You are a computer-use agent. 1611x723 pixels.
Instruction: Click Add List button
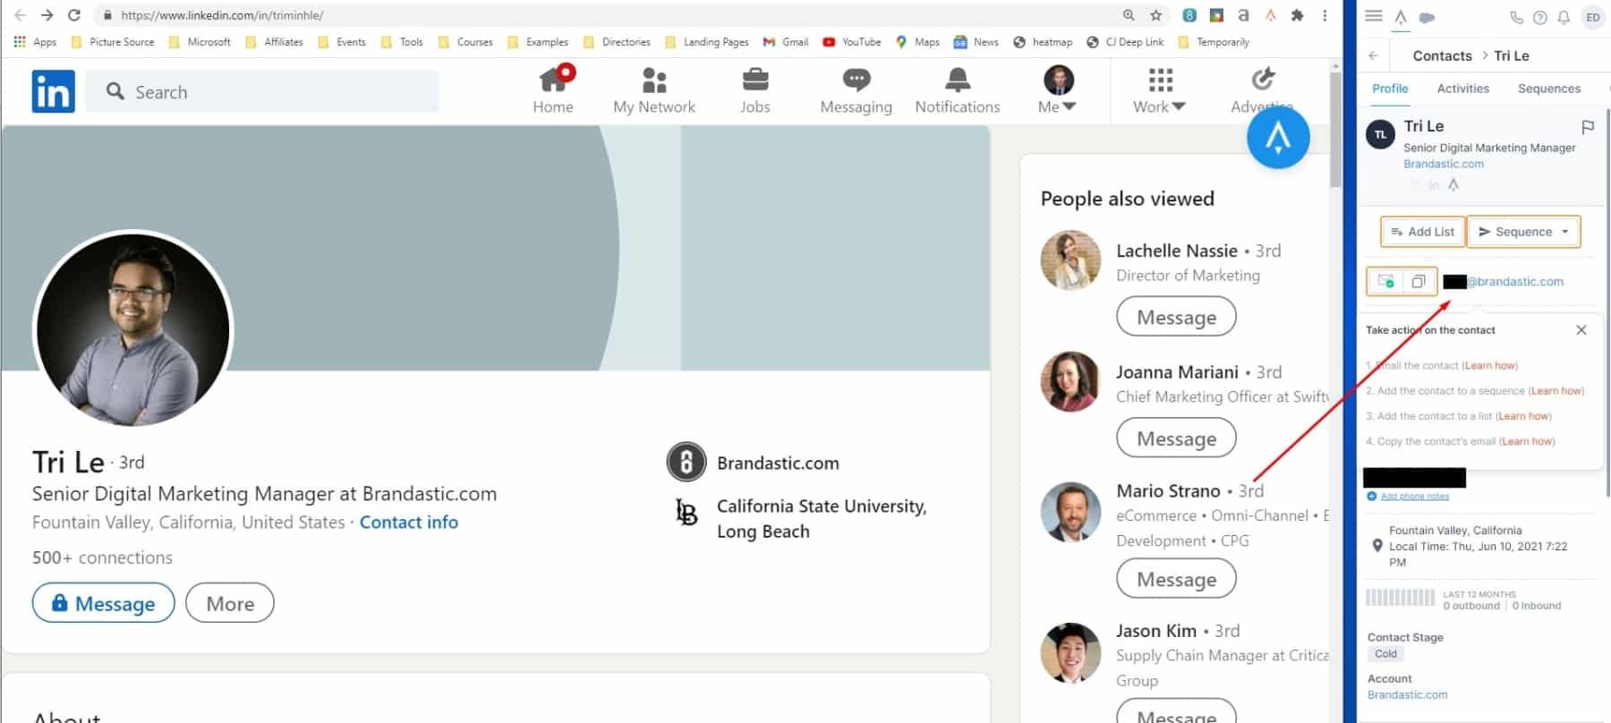tap(1422, 232)
